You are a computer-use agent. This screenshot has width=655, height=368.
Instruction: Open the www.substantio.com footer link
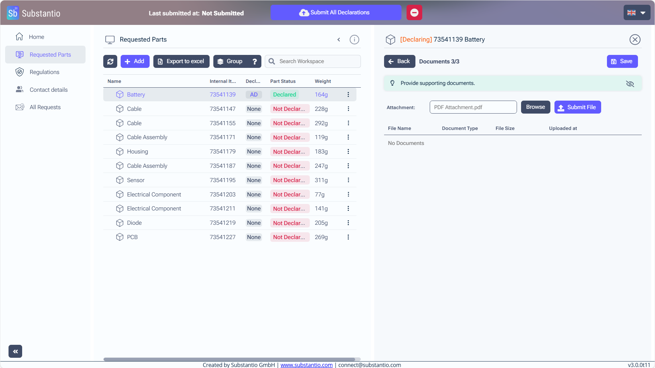[306, 365]
